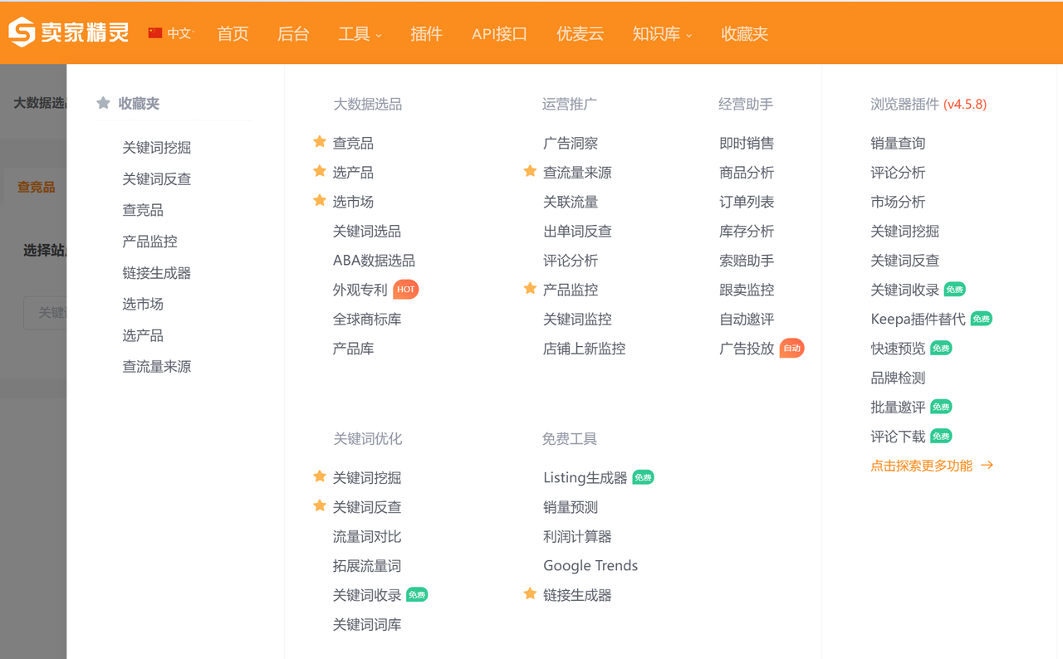
Task: Open 查流量来源 in the 收藏夹 sidebar
Action: coord(157,367)
